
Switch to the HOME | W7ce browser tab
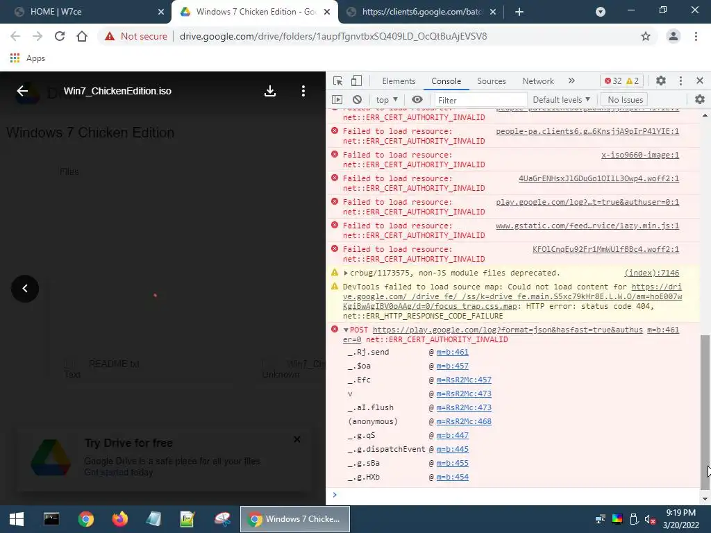click(86, 12)
